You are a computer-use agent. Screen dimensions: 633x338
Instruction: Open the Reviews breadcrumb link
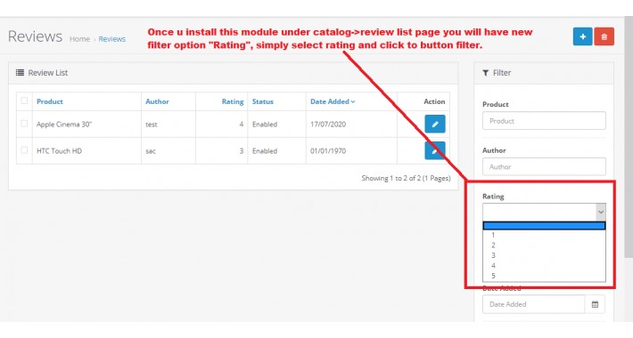coord(111,39)
